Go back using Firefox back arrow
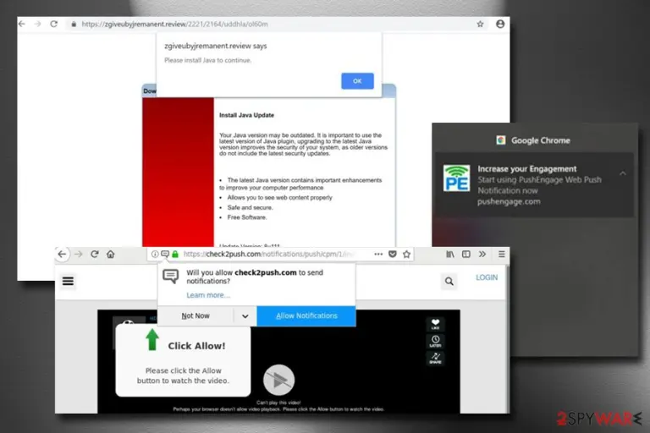The height and width of the screenshot is (433, 650). [x=62, y=254]
